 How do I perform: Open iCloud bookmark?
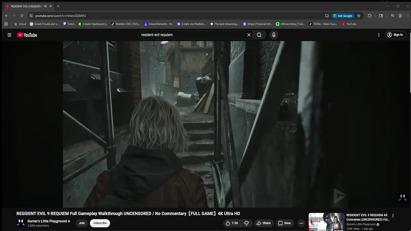tap(20, 24)
